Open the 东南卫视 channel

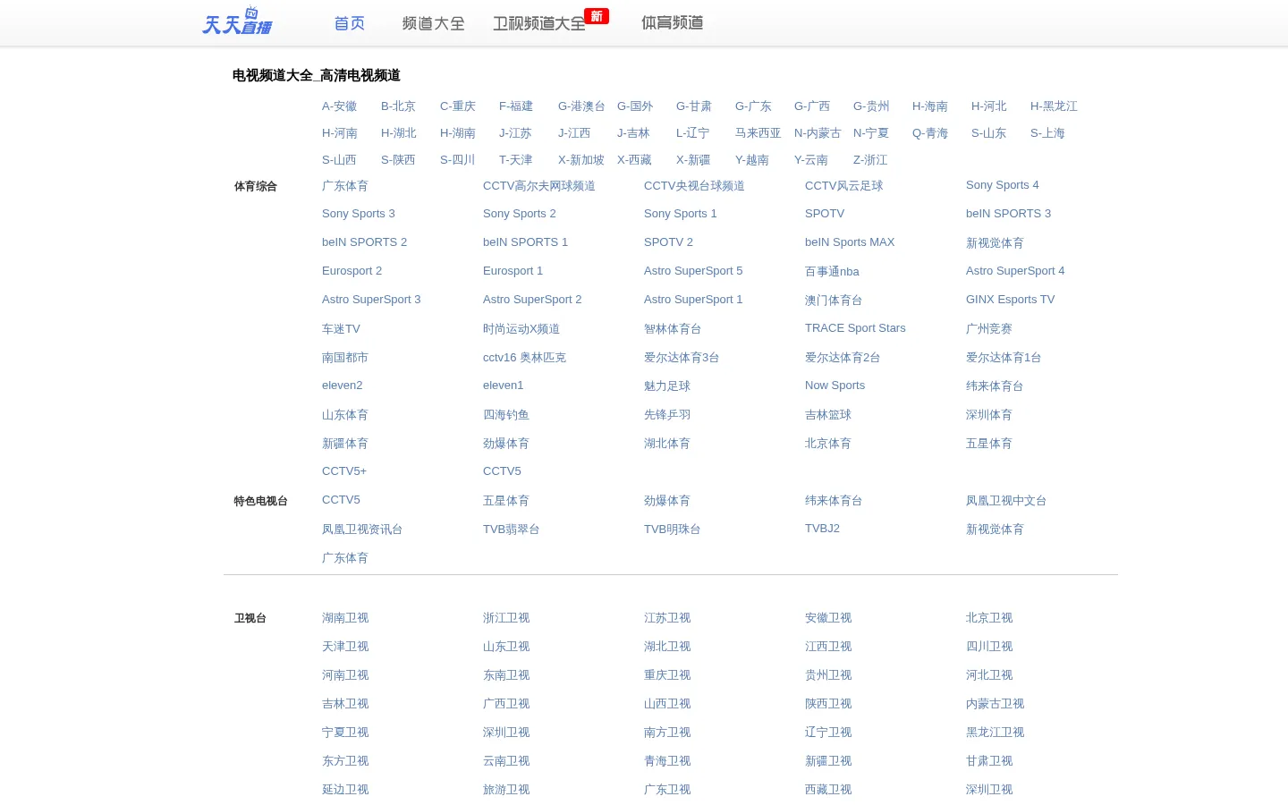coord(506,675)
